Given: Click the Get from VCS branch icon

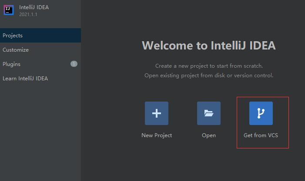Looking at the screenshot, I should (261, 113).
